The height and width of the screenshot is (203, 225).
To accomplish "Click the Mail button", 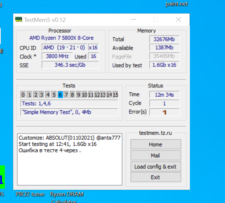I will click(x=156, y=155).
